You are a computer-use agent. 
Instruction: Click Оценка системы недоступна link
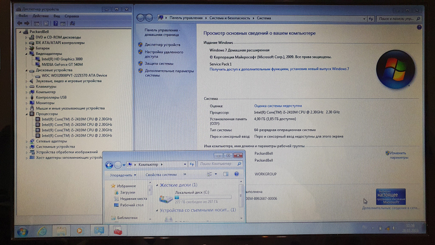[x=278, y=106]
